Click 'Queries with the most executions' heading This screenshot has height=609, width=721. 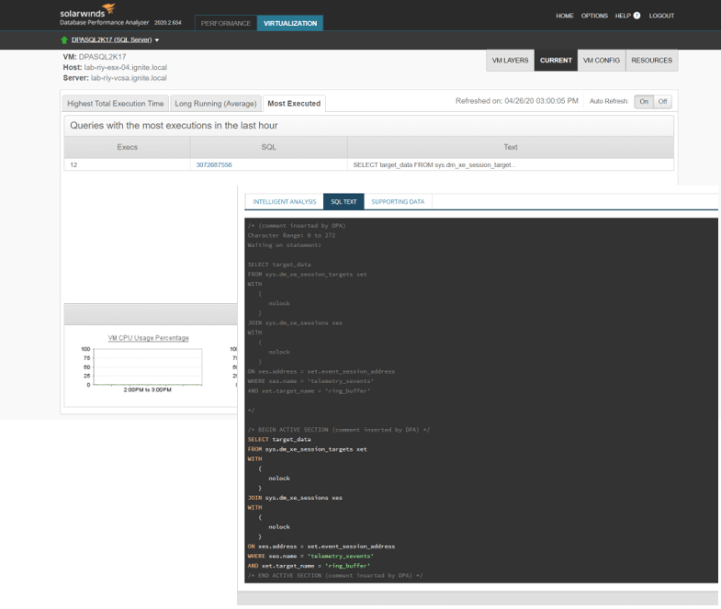[174, 126]
